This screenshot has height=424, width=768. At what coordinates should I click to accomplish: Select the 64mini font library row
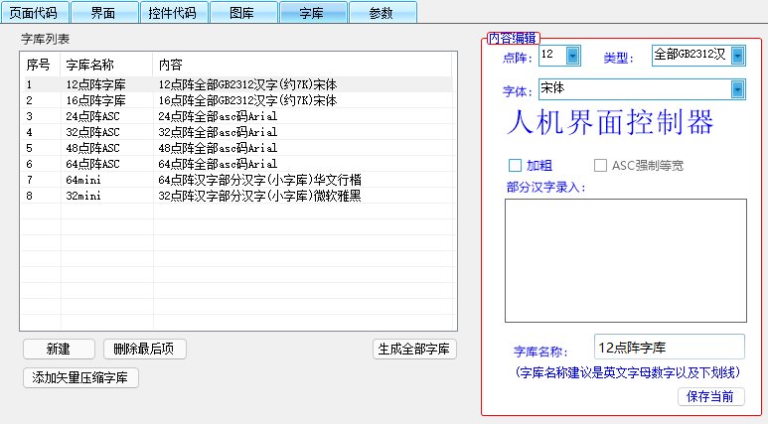pos(238,180)
